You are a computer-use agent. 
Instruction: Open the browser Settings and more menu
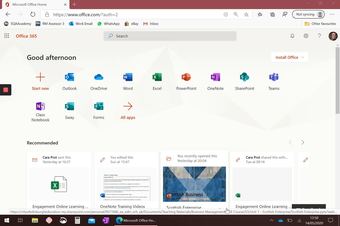pyautogui.click(x=332, y=15)
